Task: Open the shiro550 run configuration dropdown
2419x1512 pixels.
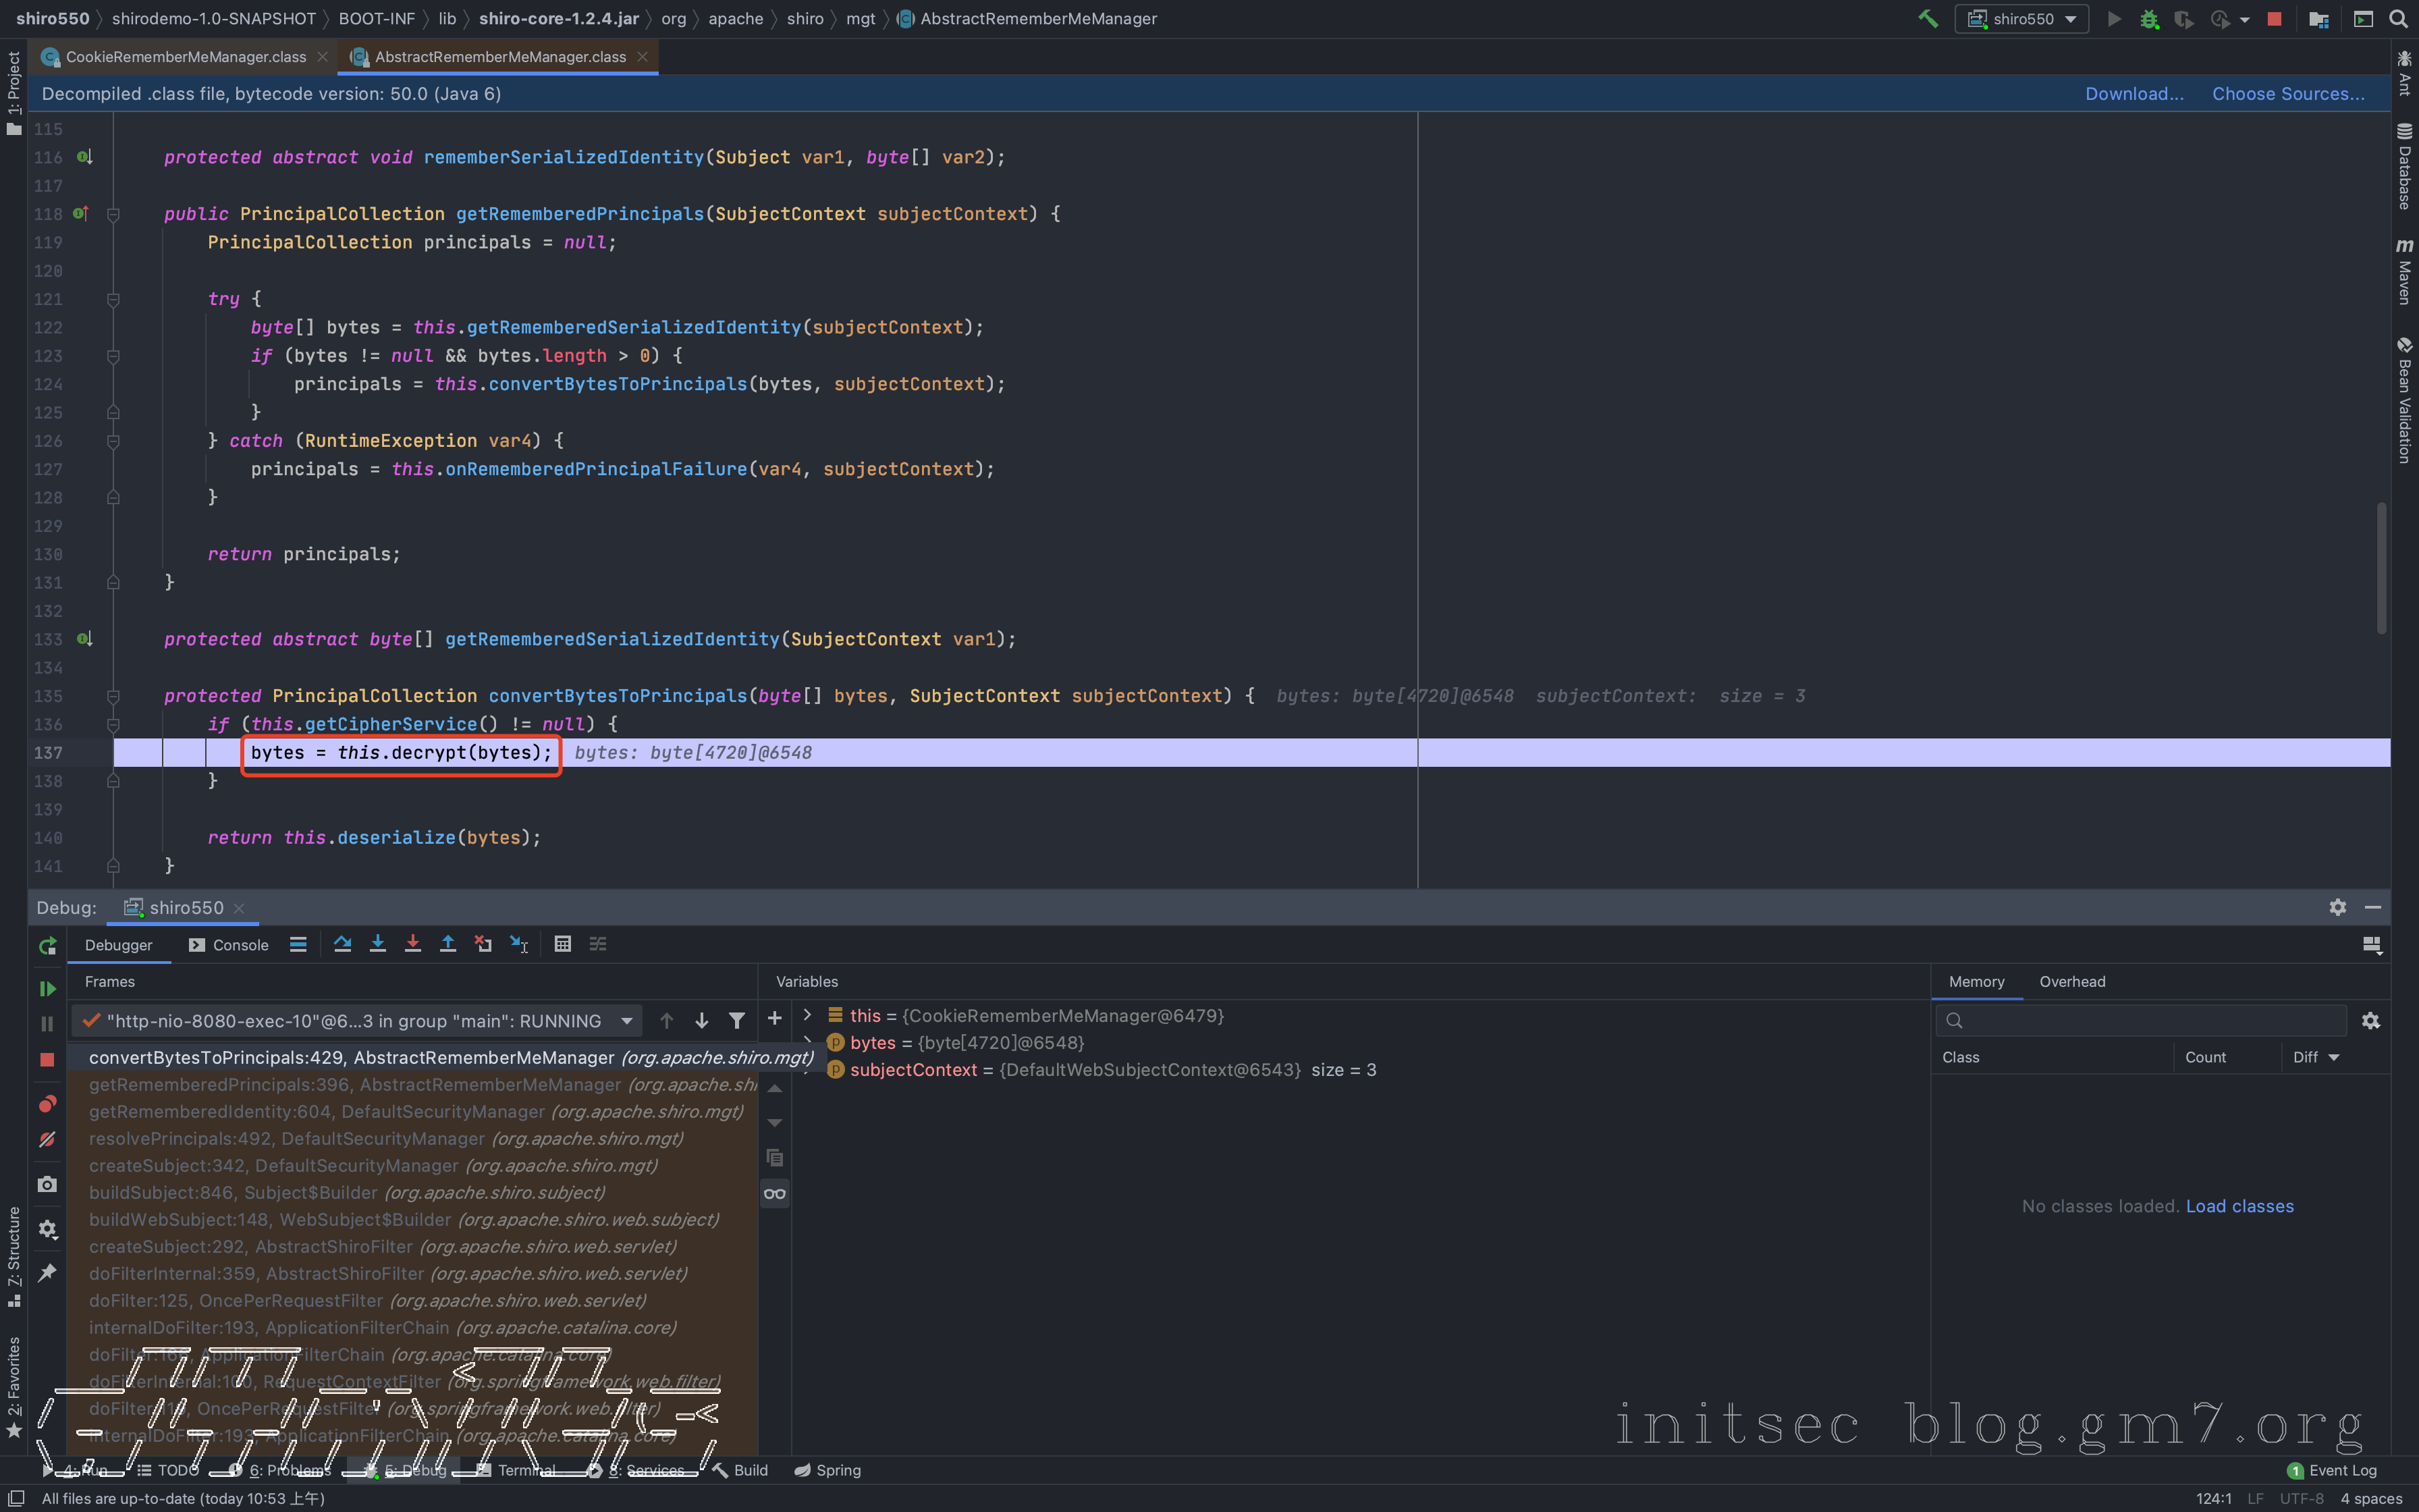Action: (2023, 19)
